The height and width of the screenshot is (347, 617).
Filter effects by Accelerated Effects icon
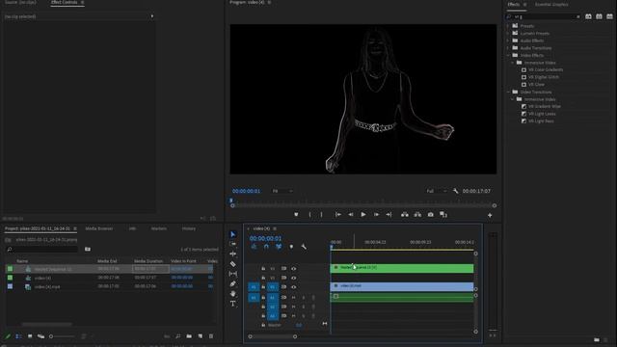[588, 16]
